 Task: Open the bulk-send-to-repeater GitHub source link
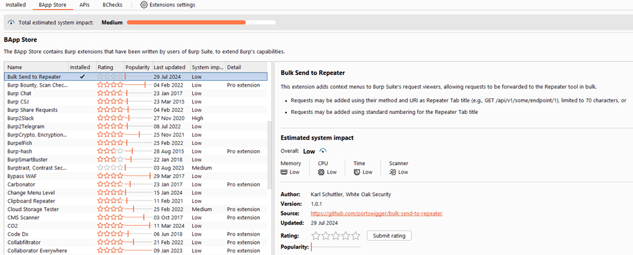pos(377,214)
